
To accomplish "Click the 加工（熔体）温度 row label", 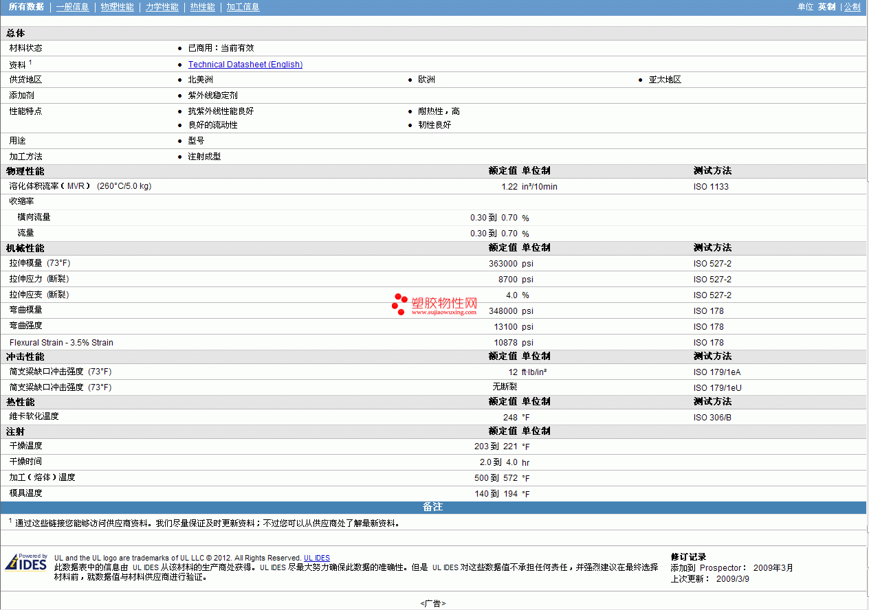I will (x=42, y=477).
